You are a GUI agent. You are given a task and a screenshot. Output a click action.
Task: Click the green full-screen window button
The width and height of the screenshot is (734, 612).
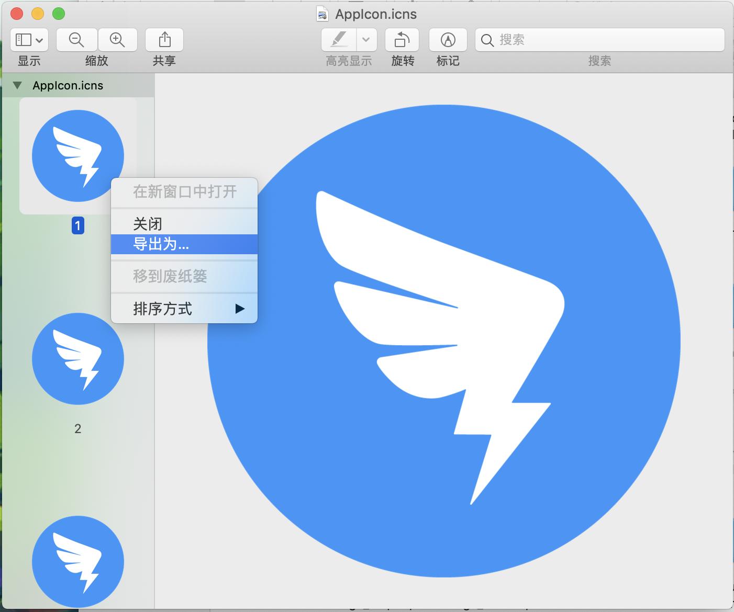click(x=59, y=14)
